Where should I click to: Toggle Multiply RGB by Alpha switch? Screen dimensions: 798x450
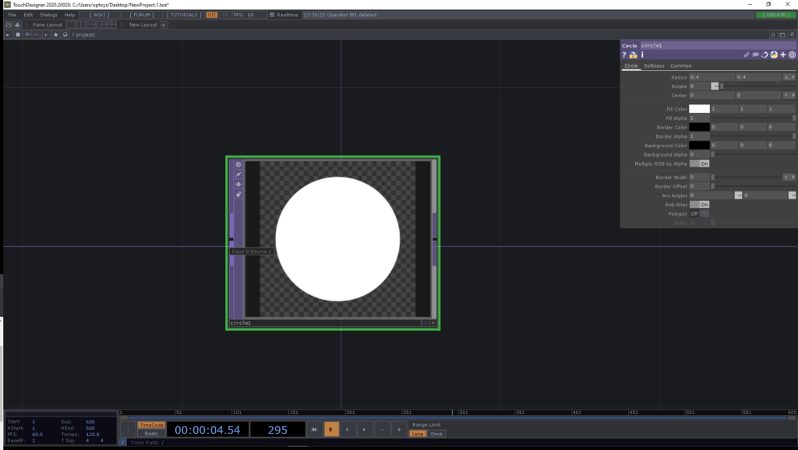click(x=700, y=164)
